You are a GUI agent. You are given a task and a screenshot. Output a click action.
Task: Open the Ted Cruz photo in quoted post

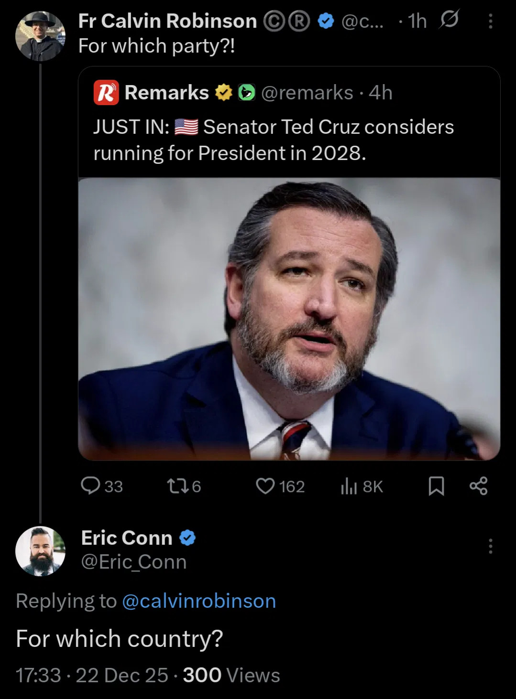tap(289, 319)
